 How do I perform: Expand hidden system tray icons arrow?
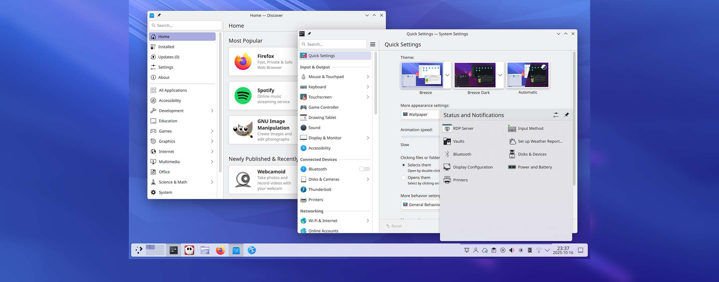(x=547, y=250)
